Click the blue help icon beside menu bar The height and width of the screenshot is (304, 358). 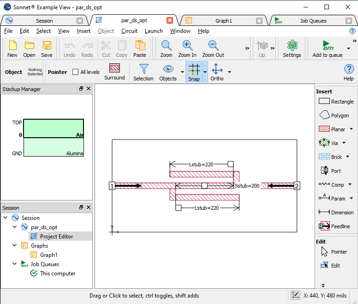tap(352, 31)
